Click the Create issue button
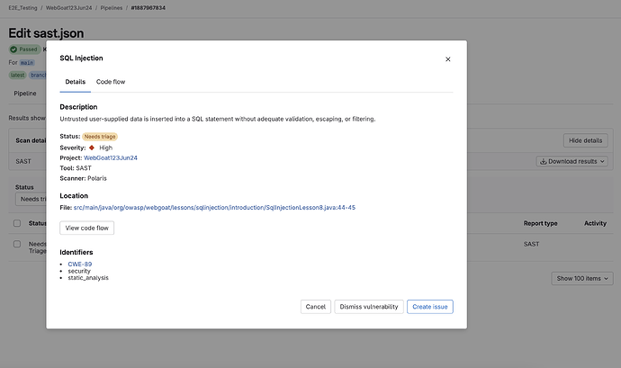 tap(429, 307)
